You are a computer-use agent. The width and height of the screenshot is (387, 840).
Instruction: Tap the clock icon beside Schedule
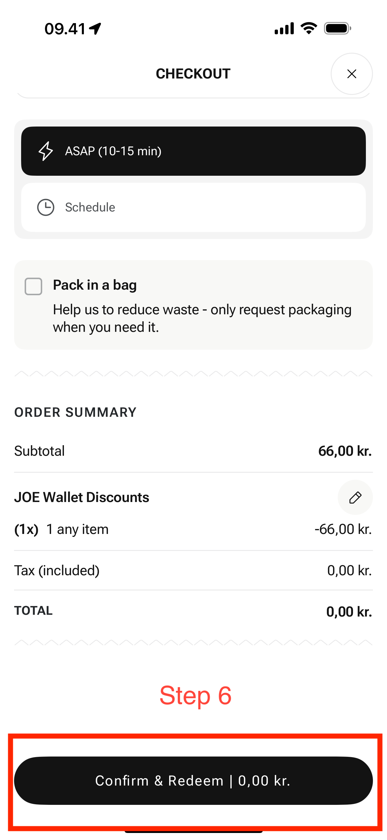tap(46, 207)
